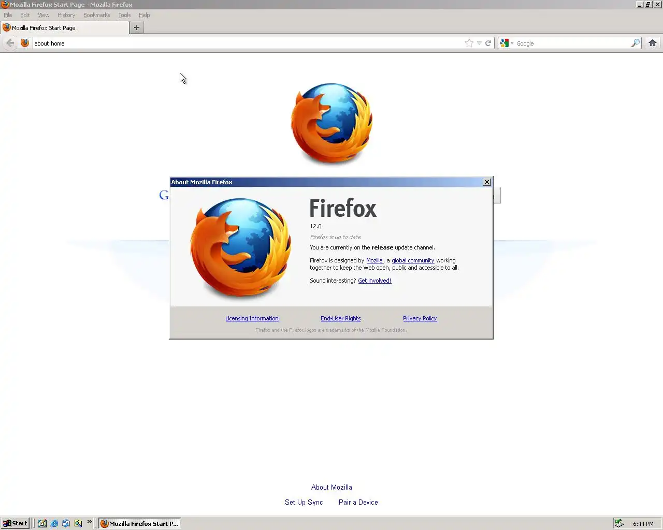The width and height of the screenshot is (663, 530).
Task: Select the Mozilla Firefox Start Page tab
Action: point(65,27)
